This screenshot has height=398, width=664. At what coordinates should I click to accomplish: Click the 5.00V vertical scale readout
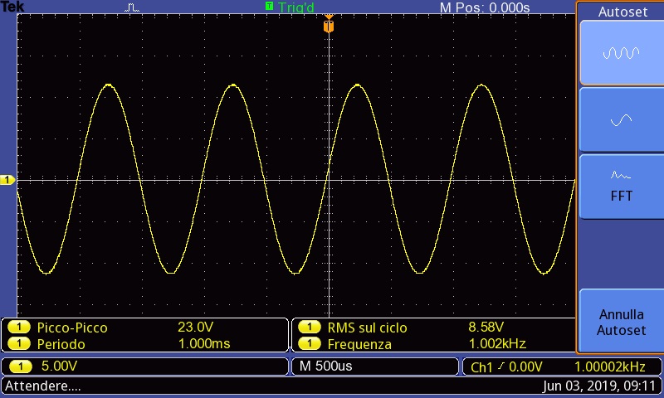[59, 366]
